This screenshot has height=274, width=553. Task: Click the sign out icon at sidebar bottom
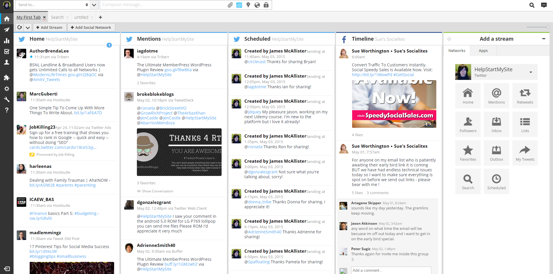(7, 269)
